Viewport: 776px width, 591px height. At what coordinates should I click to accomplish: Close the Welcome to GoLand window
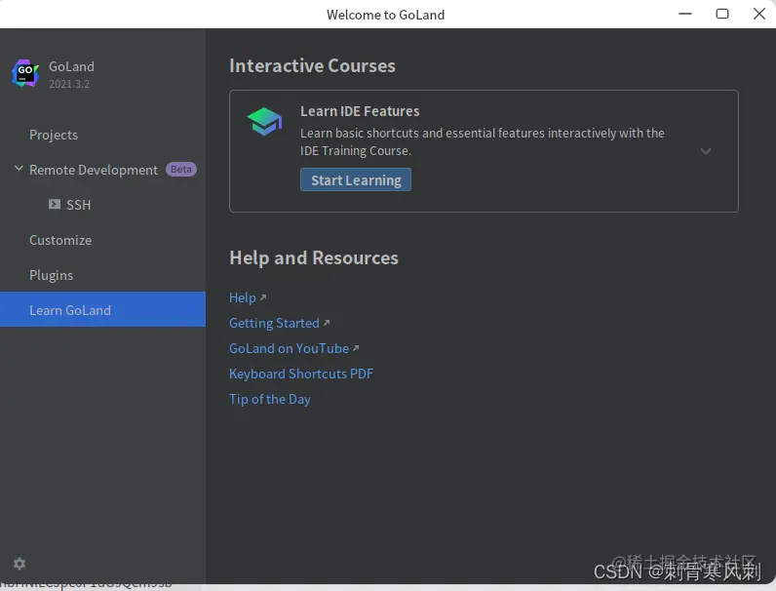pyautogui.click(x=759, y=14)
